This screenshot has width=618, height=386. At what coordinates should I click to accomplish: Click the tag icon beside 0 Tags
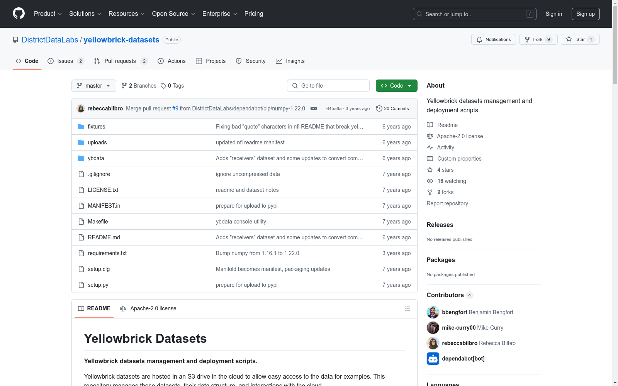pos(163,86)
